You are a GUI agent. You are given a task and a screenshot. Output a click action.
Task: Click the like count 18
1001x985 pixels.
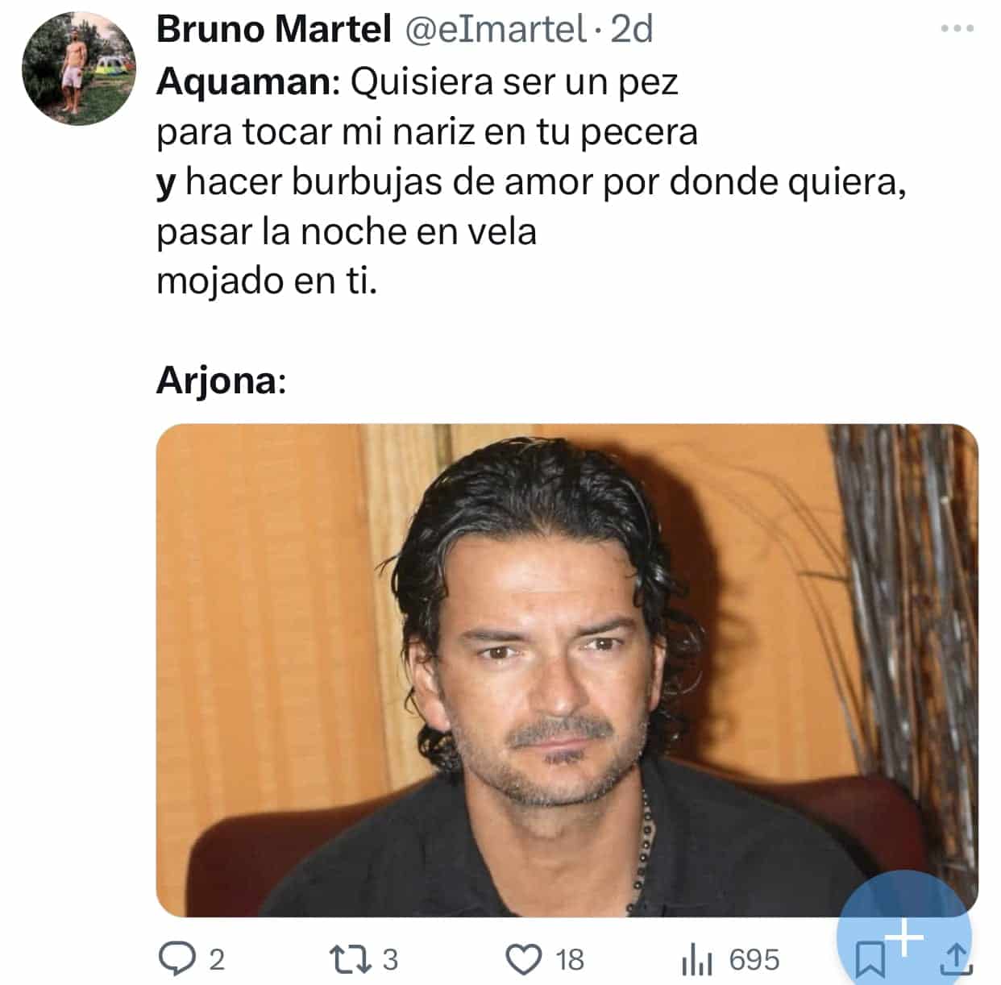tap(569, 960)
